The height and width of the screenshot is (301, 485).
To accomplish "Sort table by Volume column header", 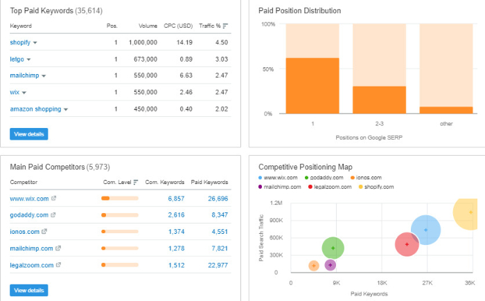I will tap(148, 26).
